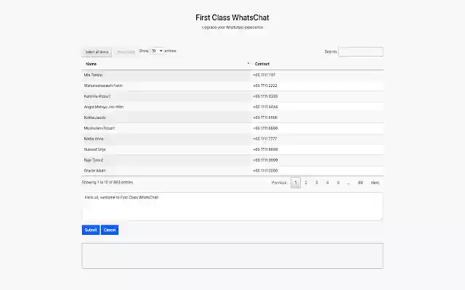The height and width of the screenshot is (290, 465).
Task: Select the Meshullam Robert row name
Action: point(100,128)
